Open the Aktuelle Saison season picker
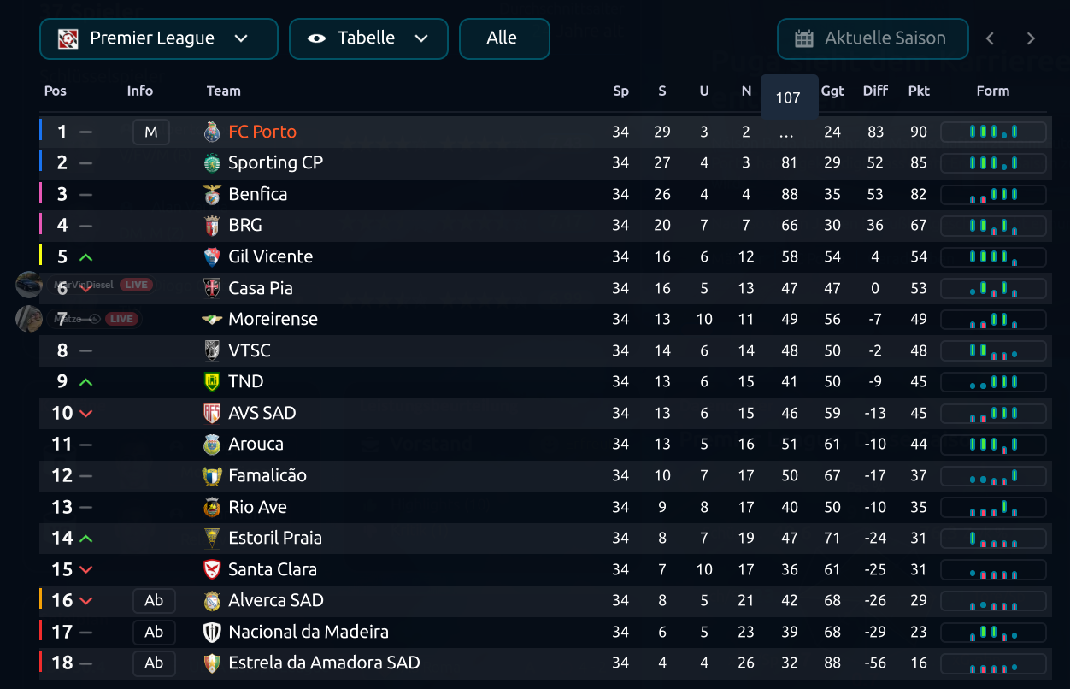Viewport: 1070px width, 689px height. click(873, 38)
